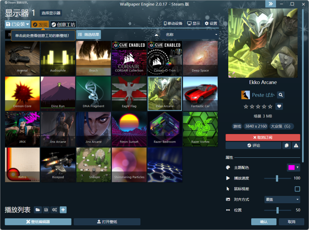Viewport: 309px width, 230px height.
Task: Open the 显示 menu
Action: click(x=193, y=23)
